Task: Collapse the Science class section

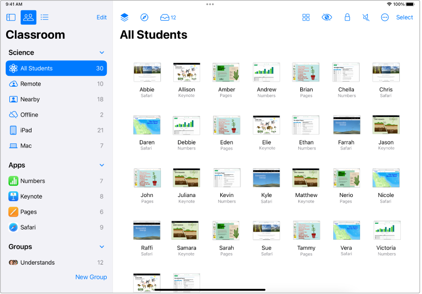Action: coord(102,53)
